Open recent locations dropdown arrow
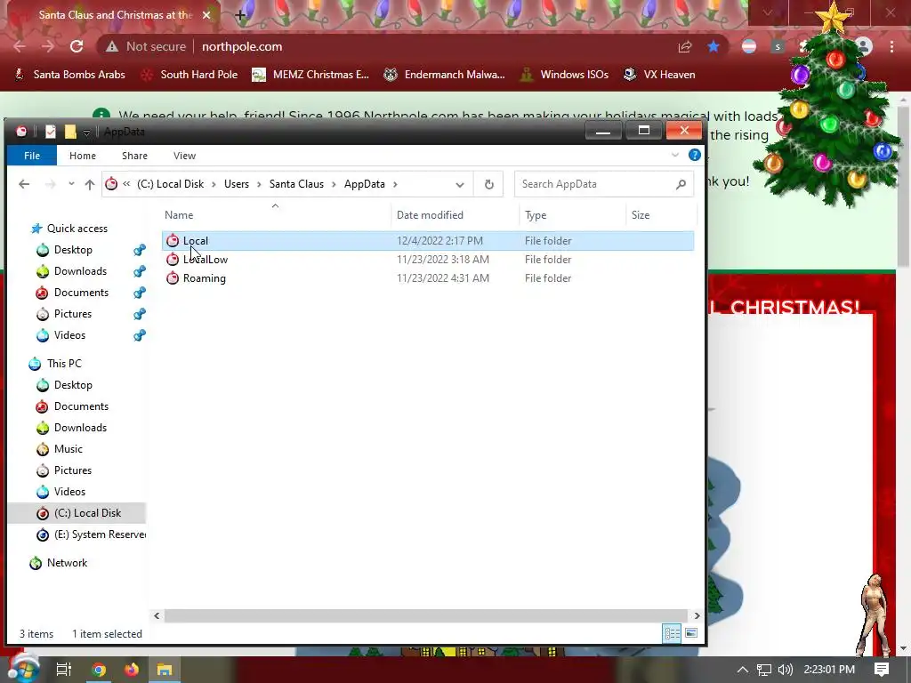This screenshot has height=683, width=911. [x=71, y=184]
